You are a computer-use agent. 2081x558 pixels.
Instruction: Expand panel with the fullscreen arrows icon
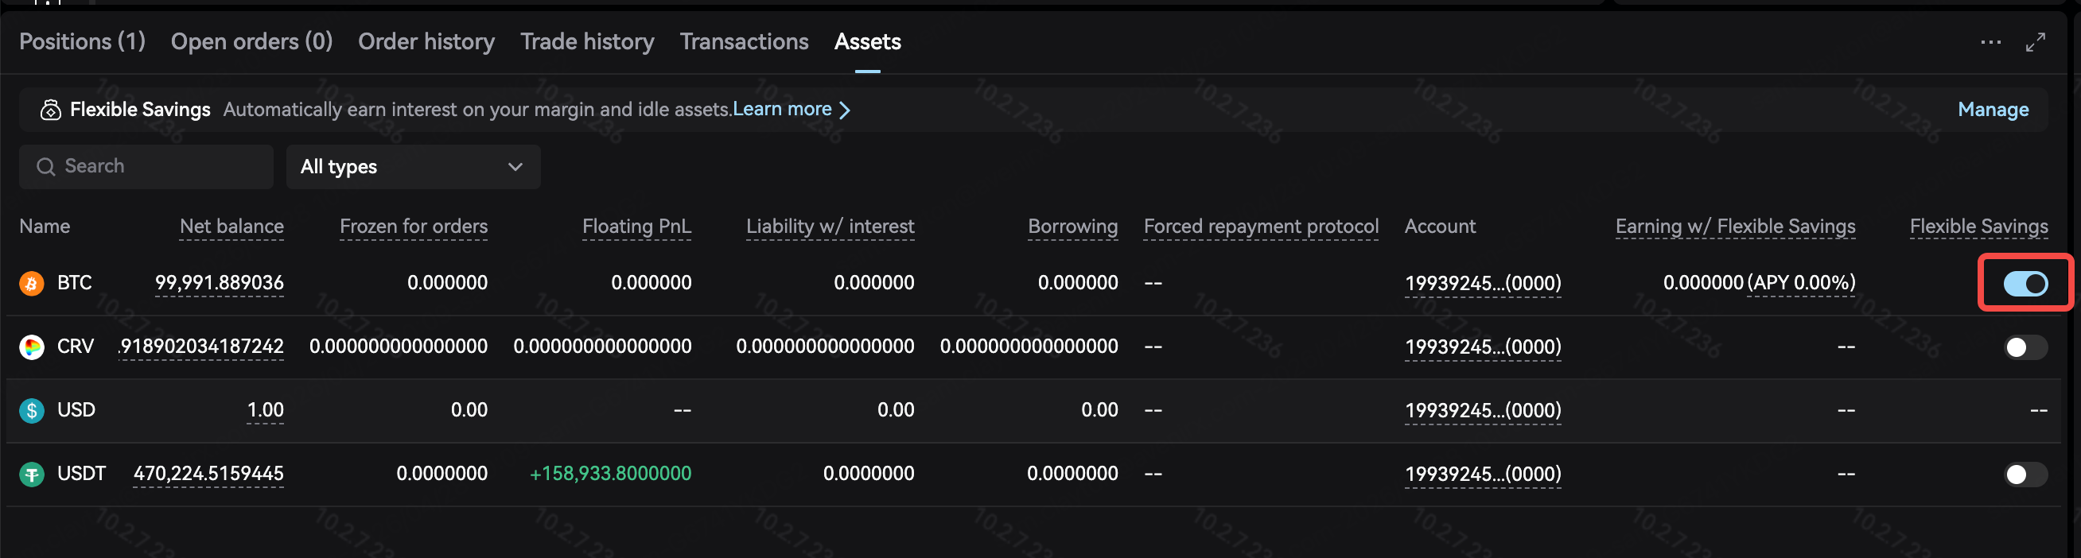point(2035,42)
